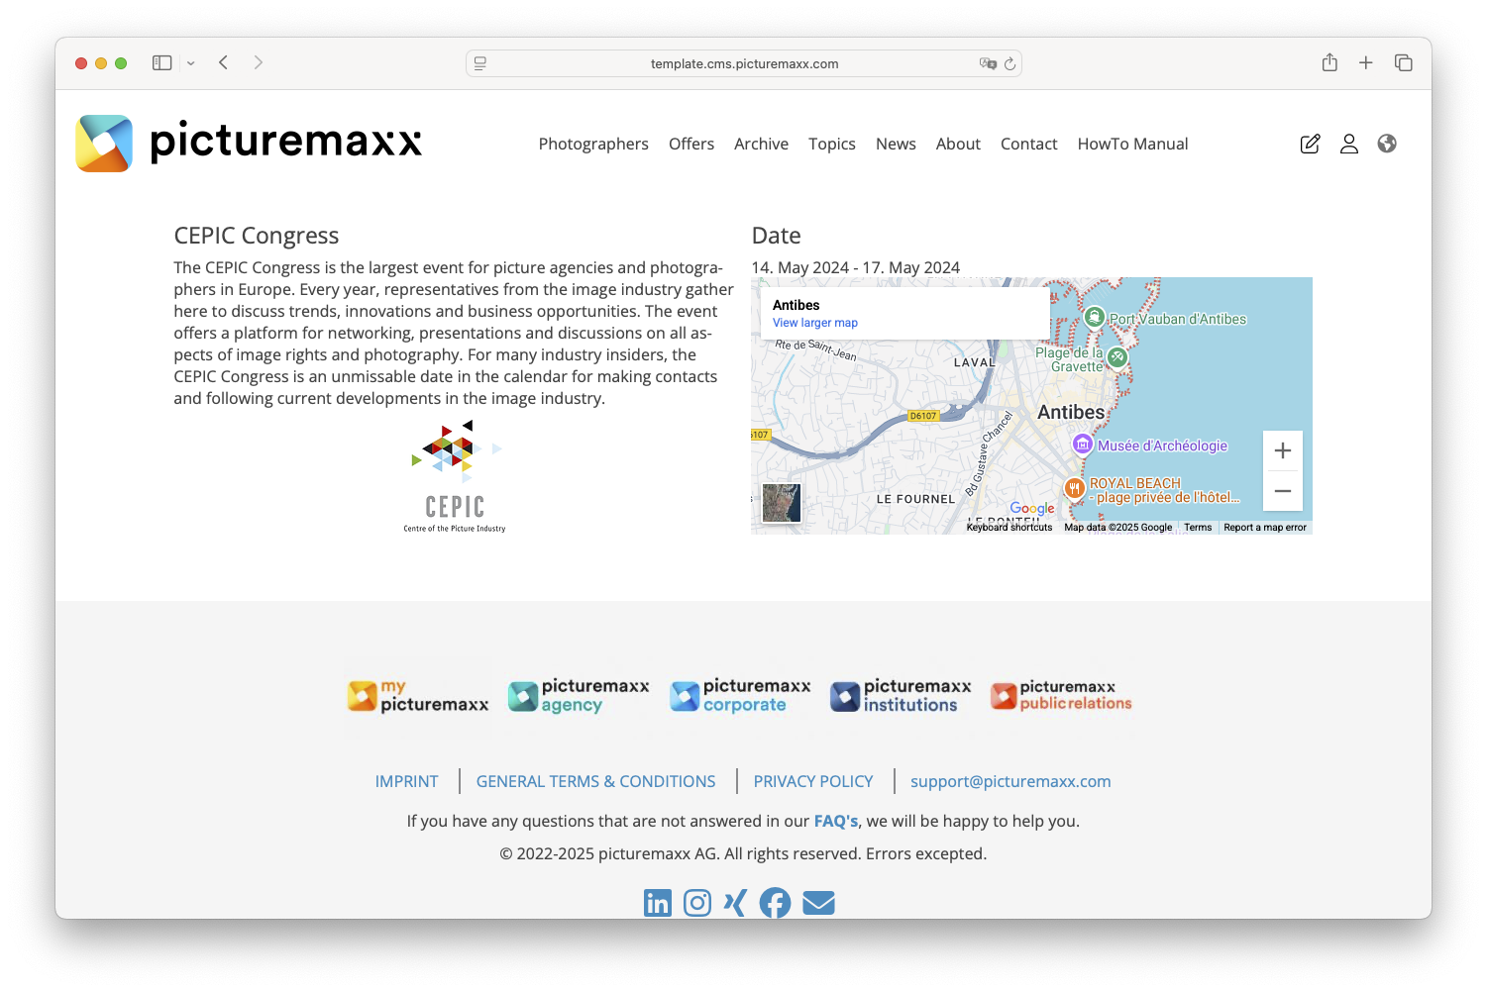
Task: Click the Safari share icon
Action: pyautogui.click(x=1329, y=62)
